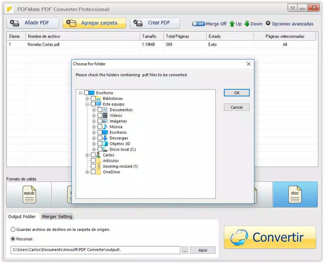
Task: Click the Agregar carpeta button
Action: 94,23
